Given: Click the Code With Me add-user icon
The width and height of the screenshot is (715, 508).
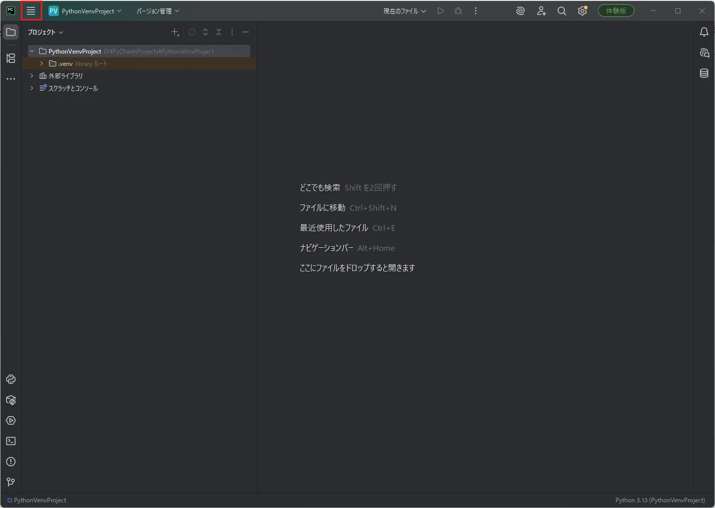Looking at the screenshot, I should point(541,11).
